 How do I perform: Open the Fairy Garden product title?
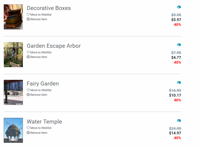click(x=43, y=84)
